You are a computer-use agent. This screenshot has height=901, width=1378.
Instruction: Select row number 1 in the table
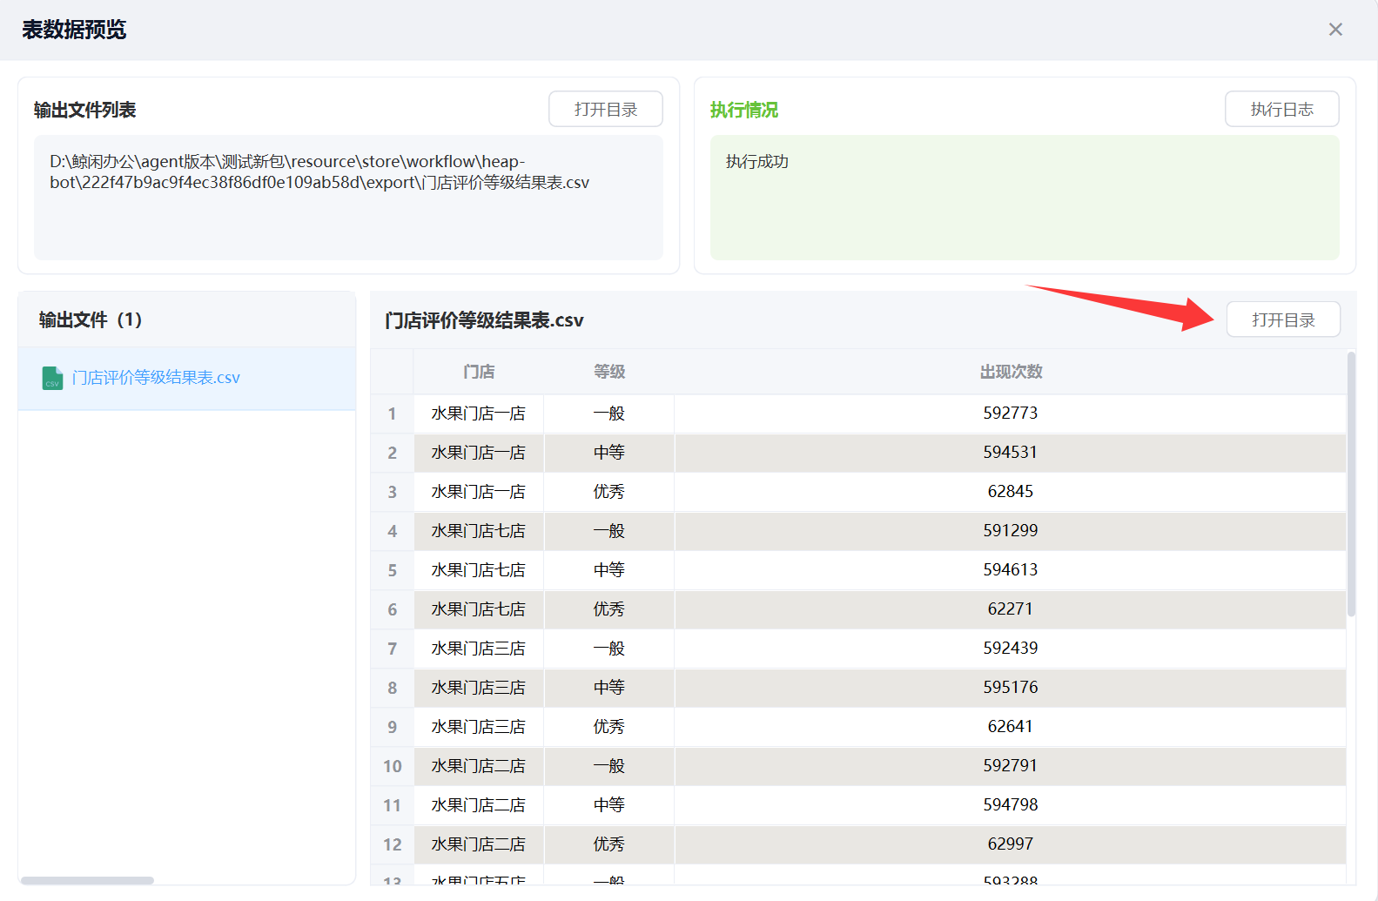(392, 414)
